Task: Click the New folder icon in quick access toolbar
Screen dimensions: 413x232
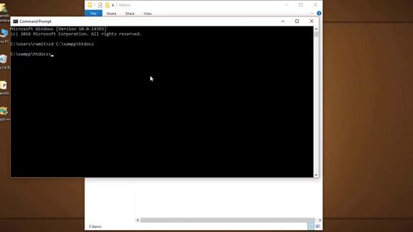Action: [x=107, y=5]
